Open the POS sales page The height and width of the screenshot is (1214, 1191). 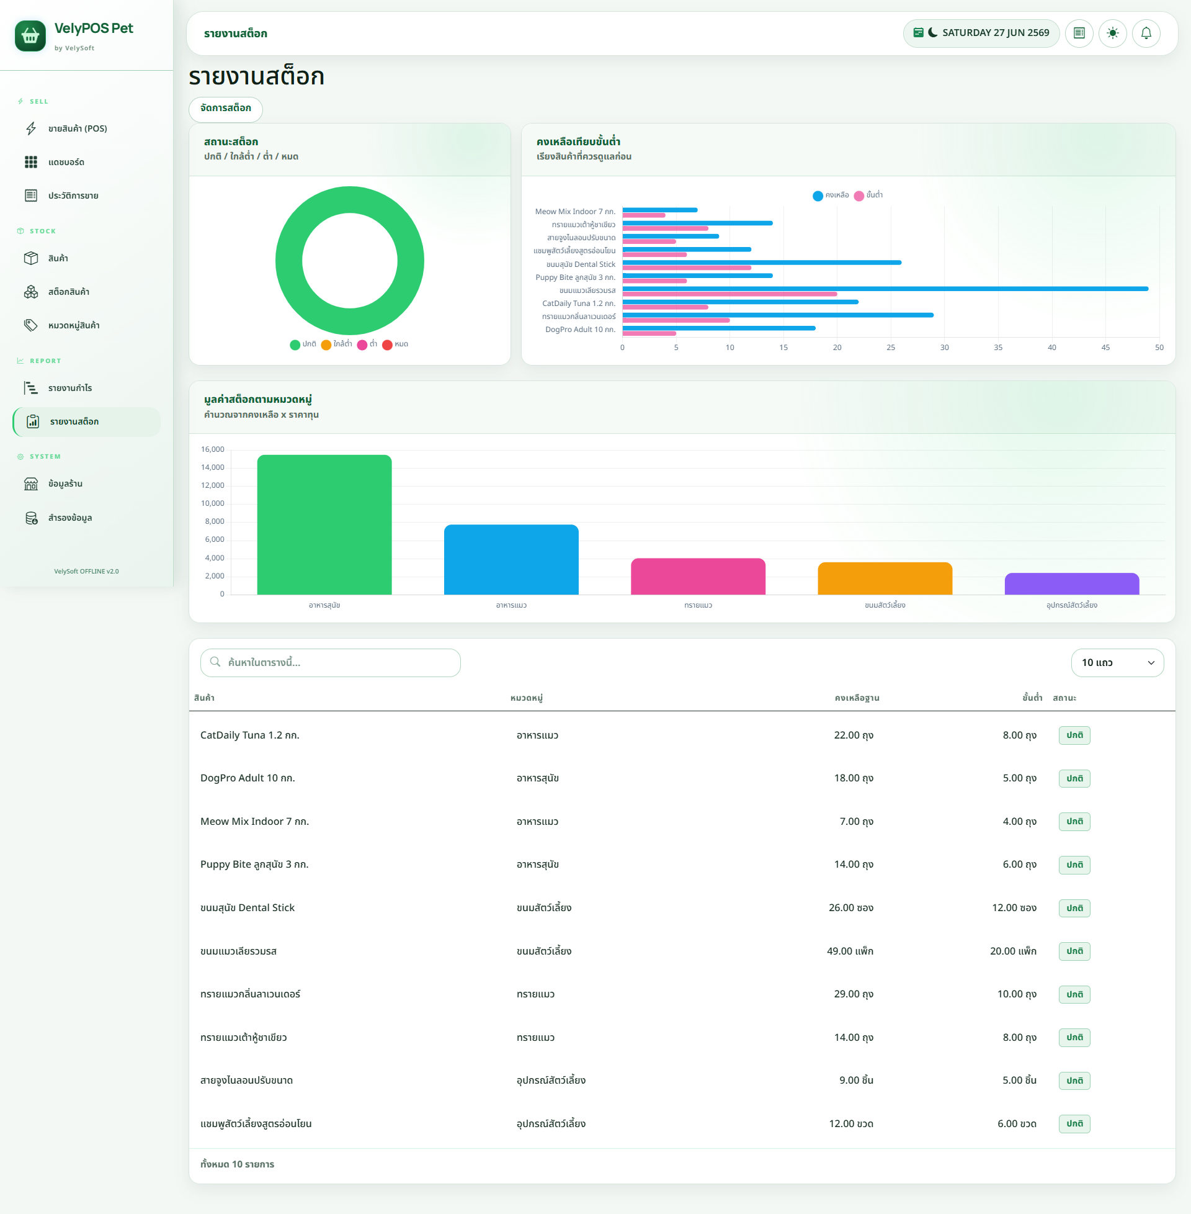pyautogui.click(x=86, y=128)
